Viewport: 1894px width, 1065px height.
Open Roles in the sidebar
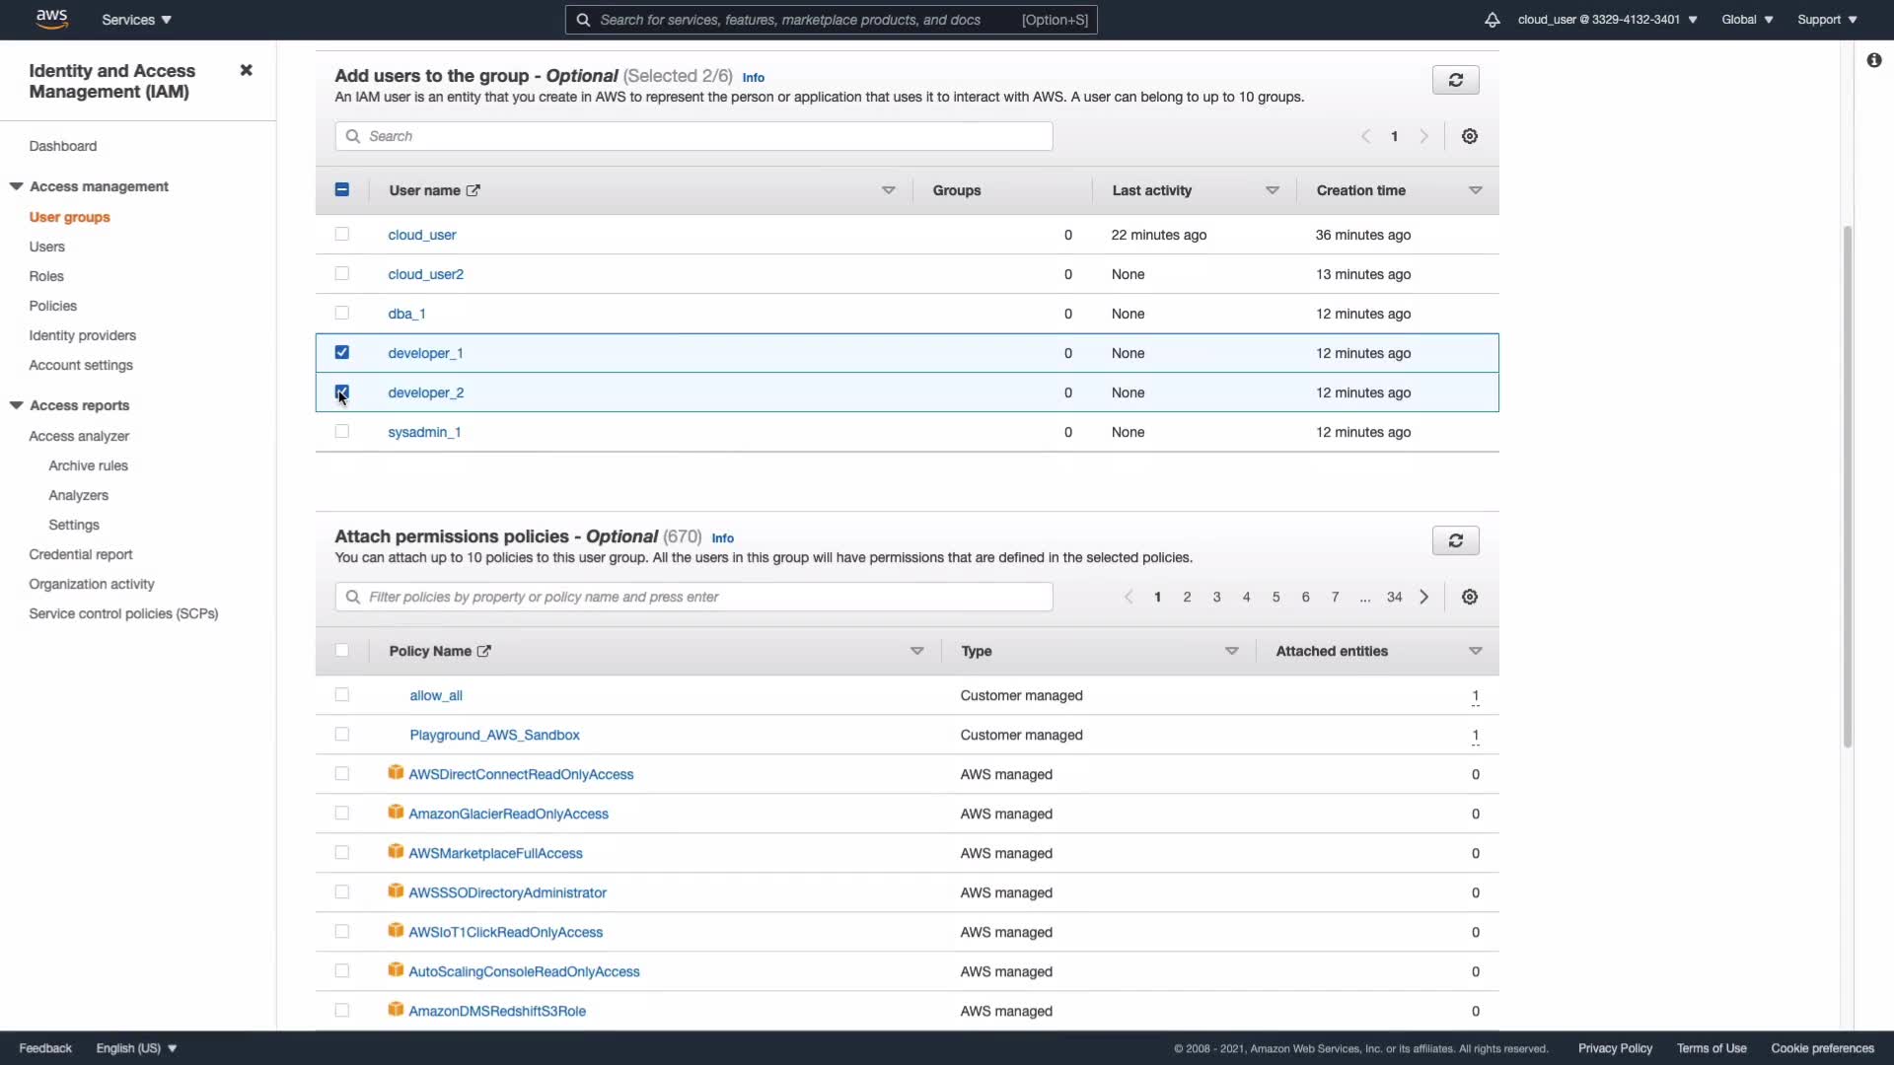(x=46, y=276)
